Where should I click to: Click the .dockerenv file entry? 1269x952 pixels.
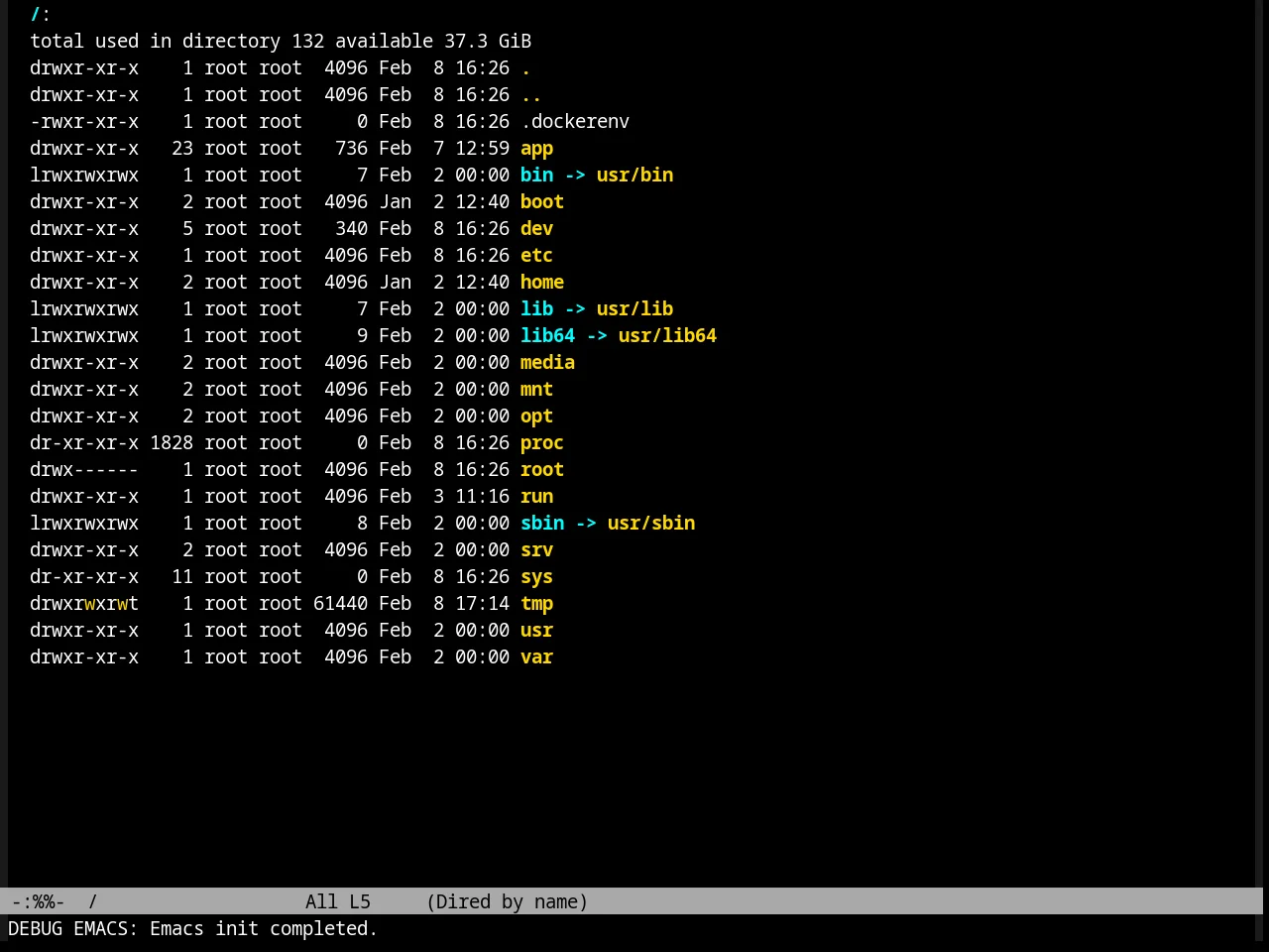575,122
